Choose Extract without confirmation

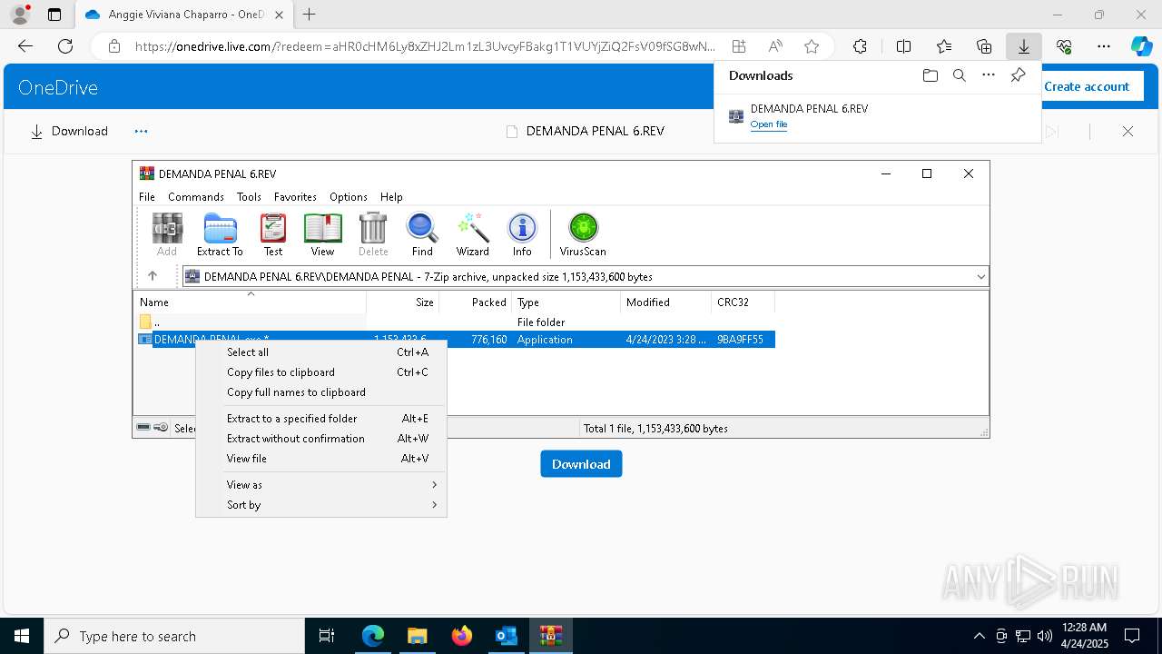(x=321, y=438)
